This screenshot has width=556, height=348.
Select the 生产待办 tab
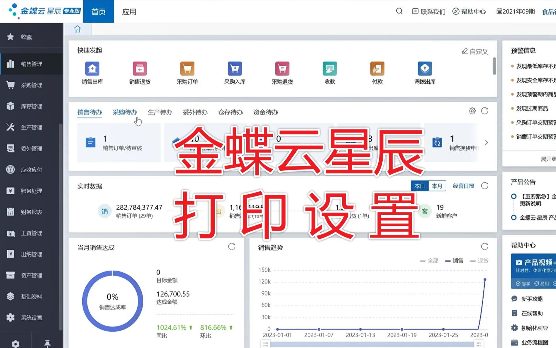tap(160, 112)
